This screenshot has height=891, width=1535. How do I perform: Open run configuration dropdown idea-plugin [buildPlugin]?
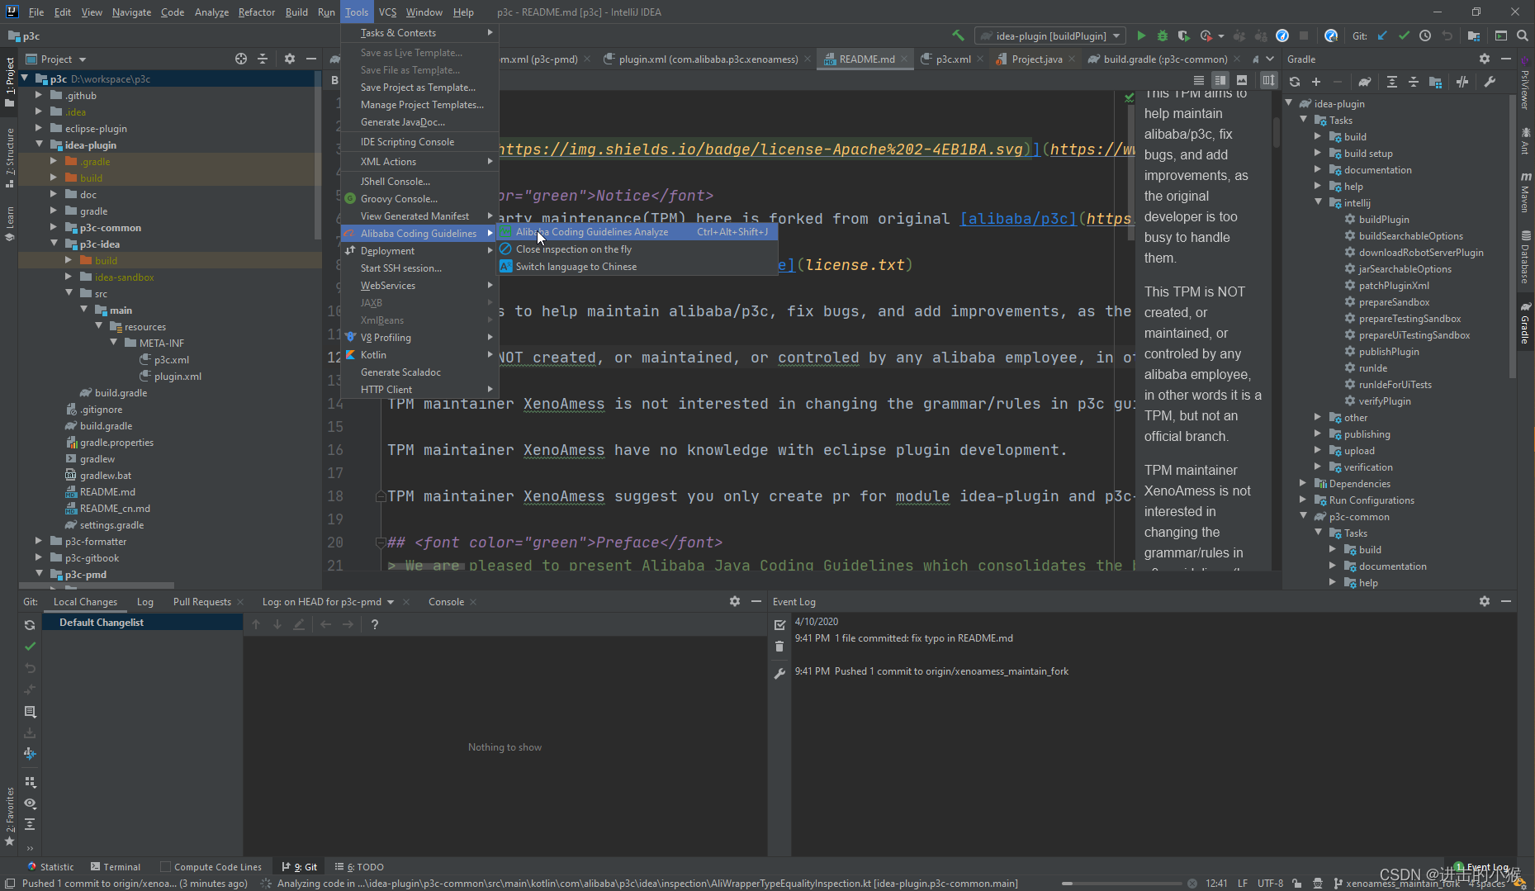click(1050, 36)
